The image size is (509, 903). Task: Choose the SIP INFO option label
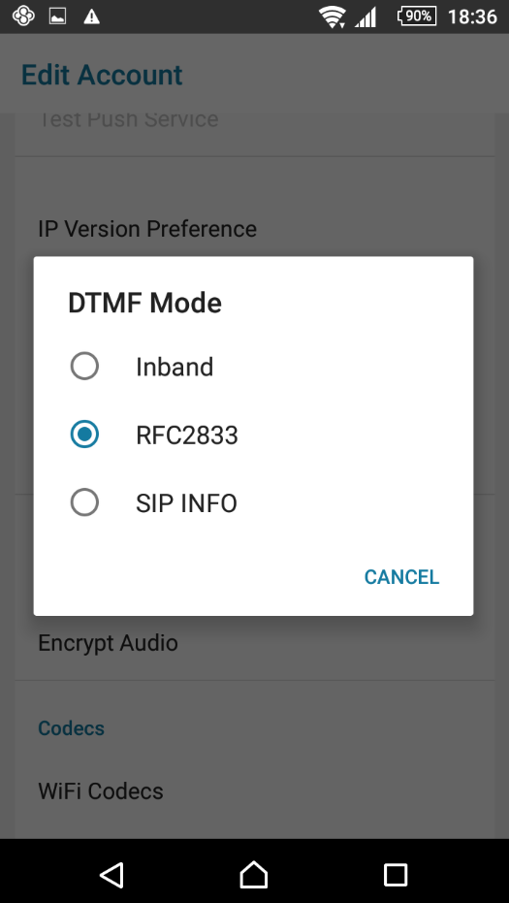click(x=186, y=503)
